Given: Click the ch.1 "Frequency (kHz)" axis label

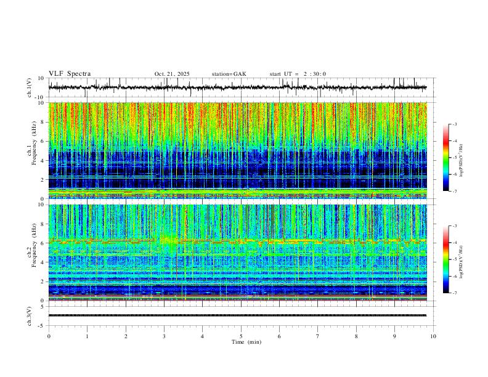Looking at the screenshot, I should click(x=34, y=144).
